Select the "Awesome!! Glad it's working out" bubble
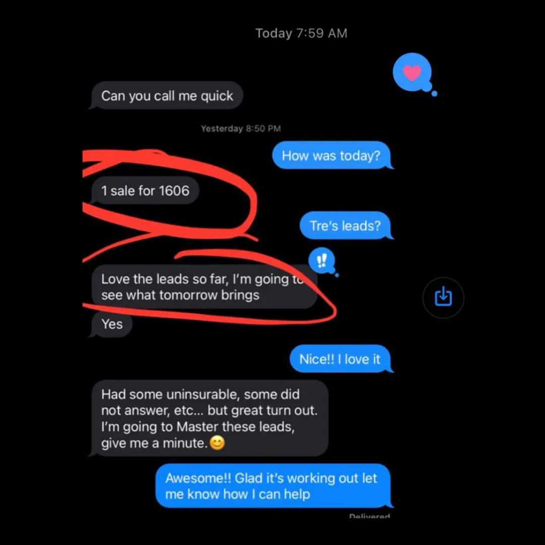Image resolution: width=545 pixels, height=545 pixels. pos(274,486)
